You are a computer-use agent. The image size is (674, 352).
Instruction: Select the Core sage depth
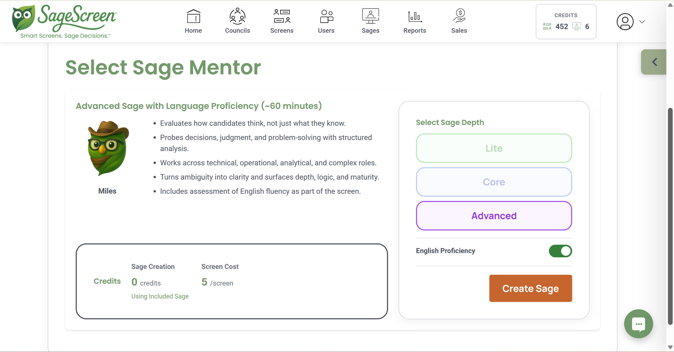[494, 182]
